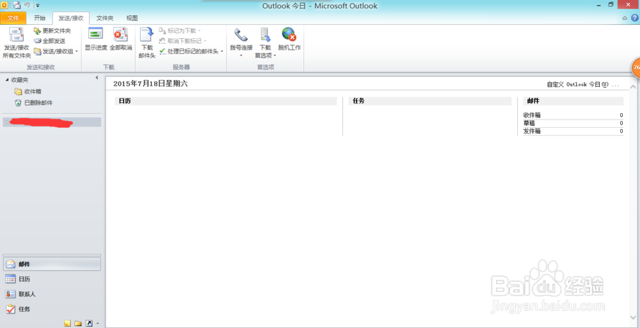The image size is (640, 328).
Task: Click the 邮件 section header
Action: coord(573,101)
